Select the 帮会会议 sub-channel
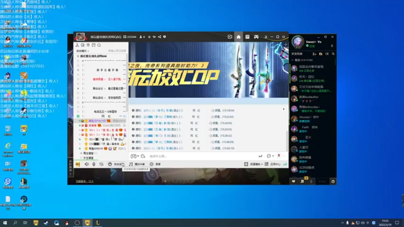The image size is (404, 227). click(108, 89)
